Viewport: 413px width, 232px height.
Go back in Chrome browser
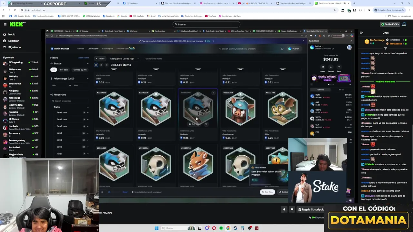click(x=3, y=10)
